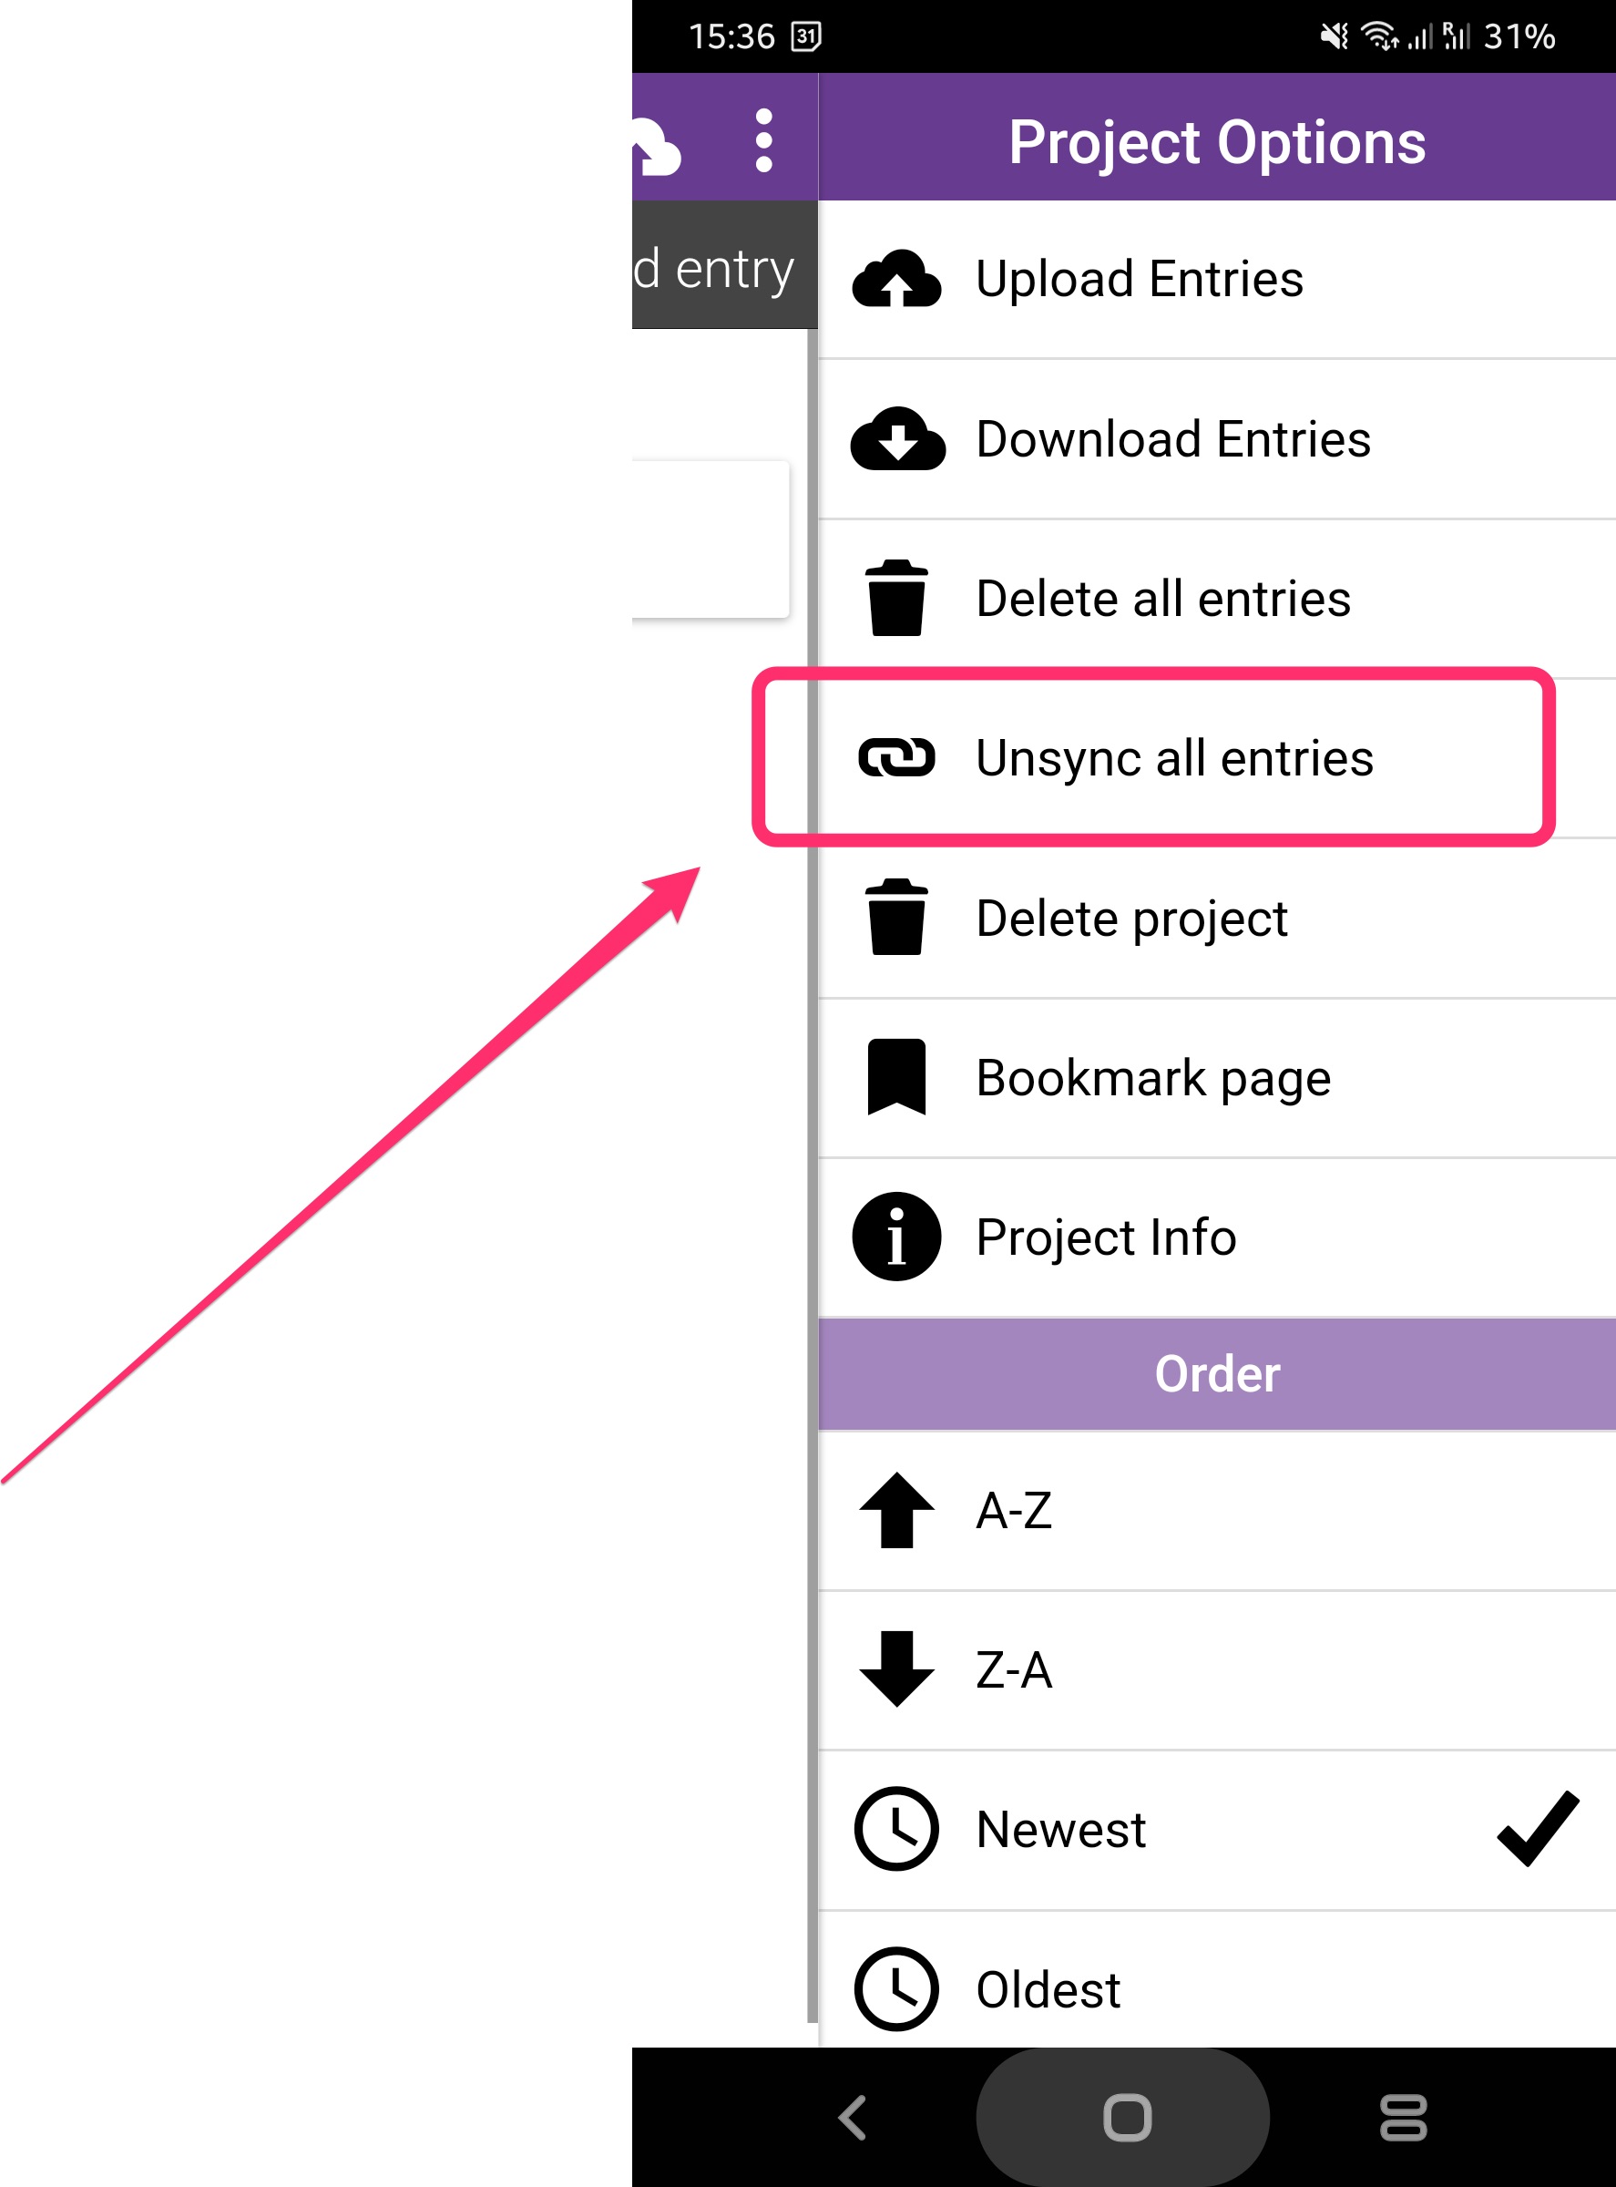Tap the Upload Entries cloud icon
Screen dimensions: 1616x2187
[x=896, y=280]
